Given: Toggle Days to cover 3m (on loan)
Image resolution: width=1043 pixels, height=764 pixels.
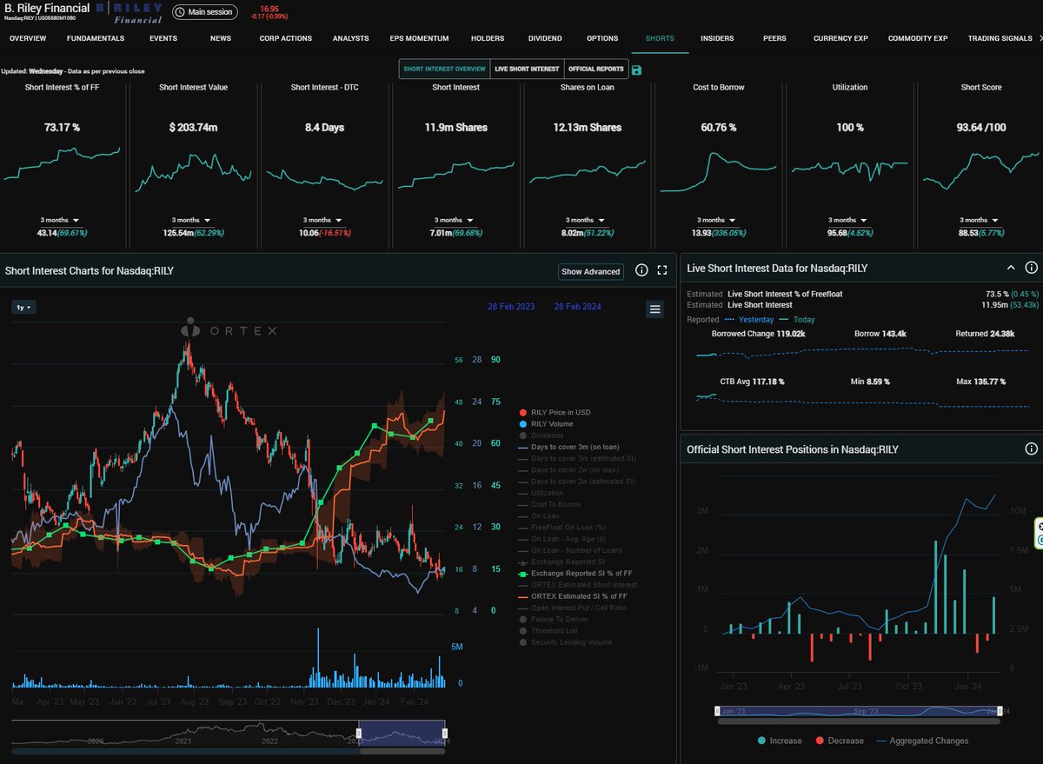Looking at the screenshot, I should coord(568,447).
